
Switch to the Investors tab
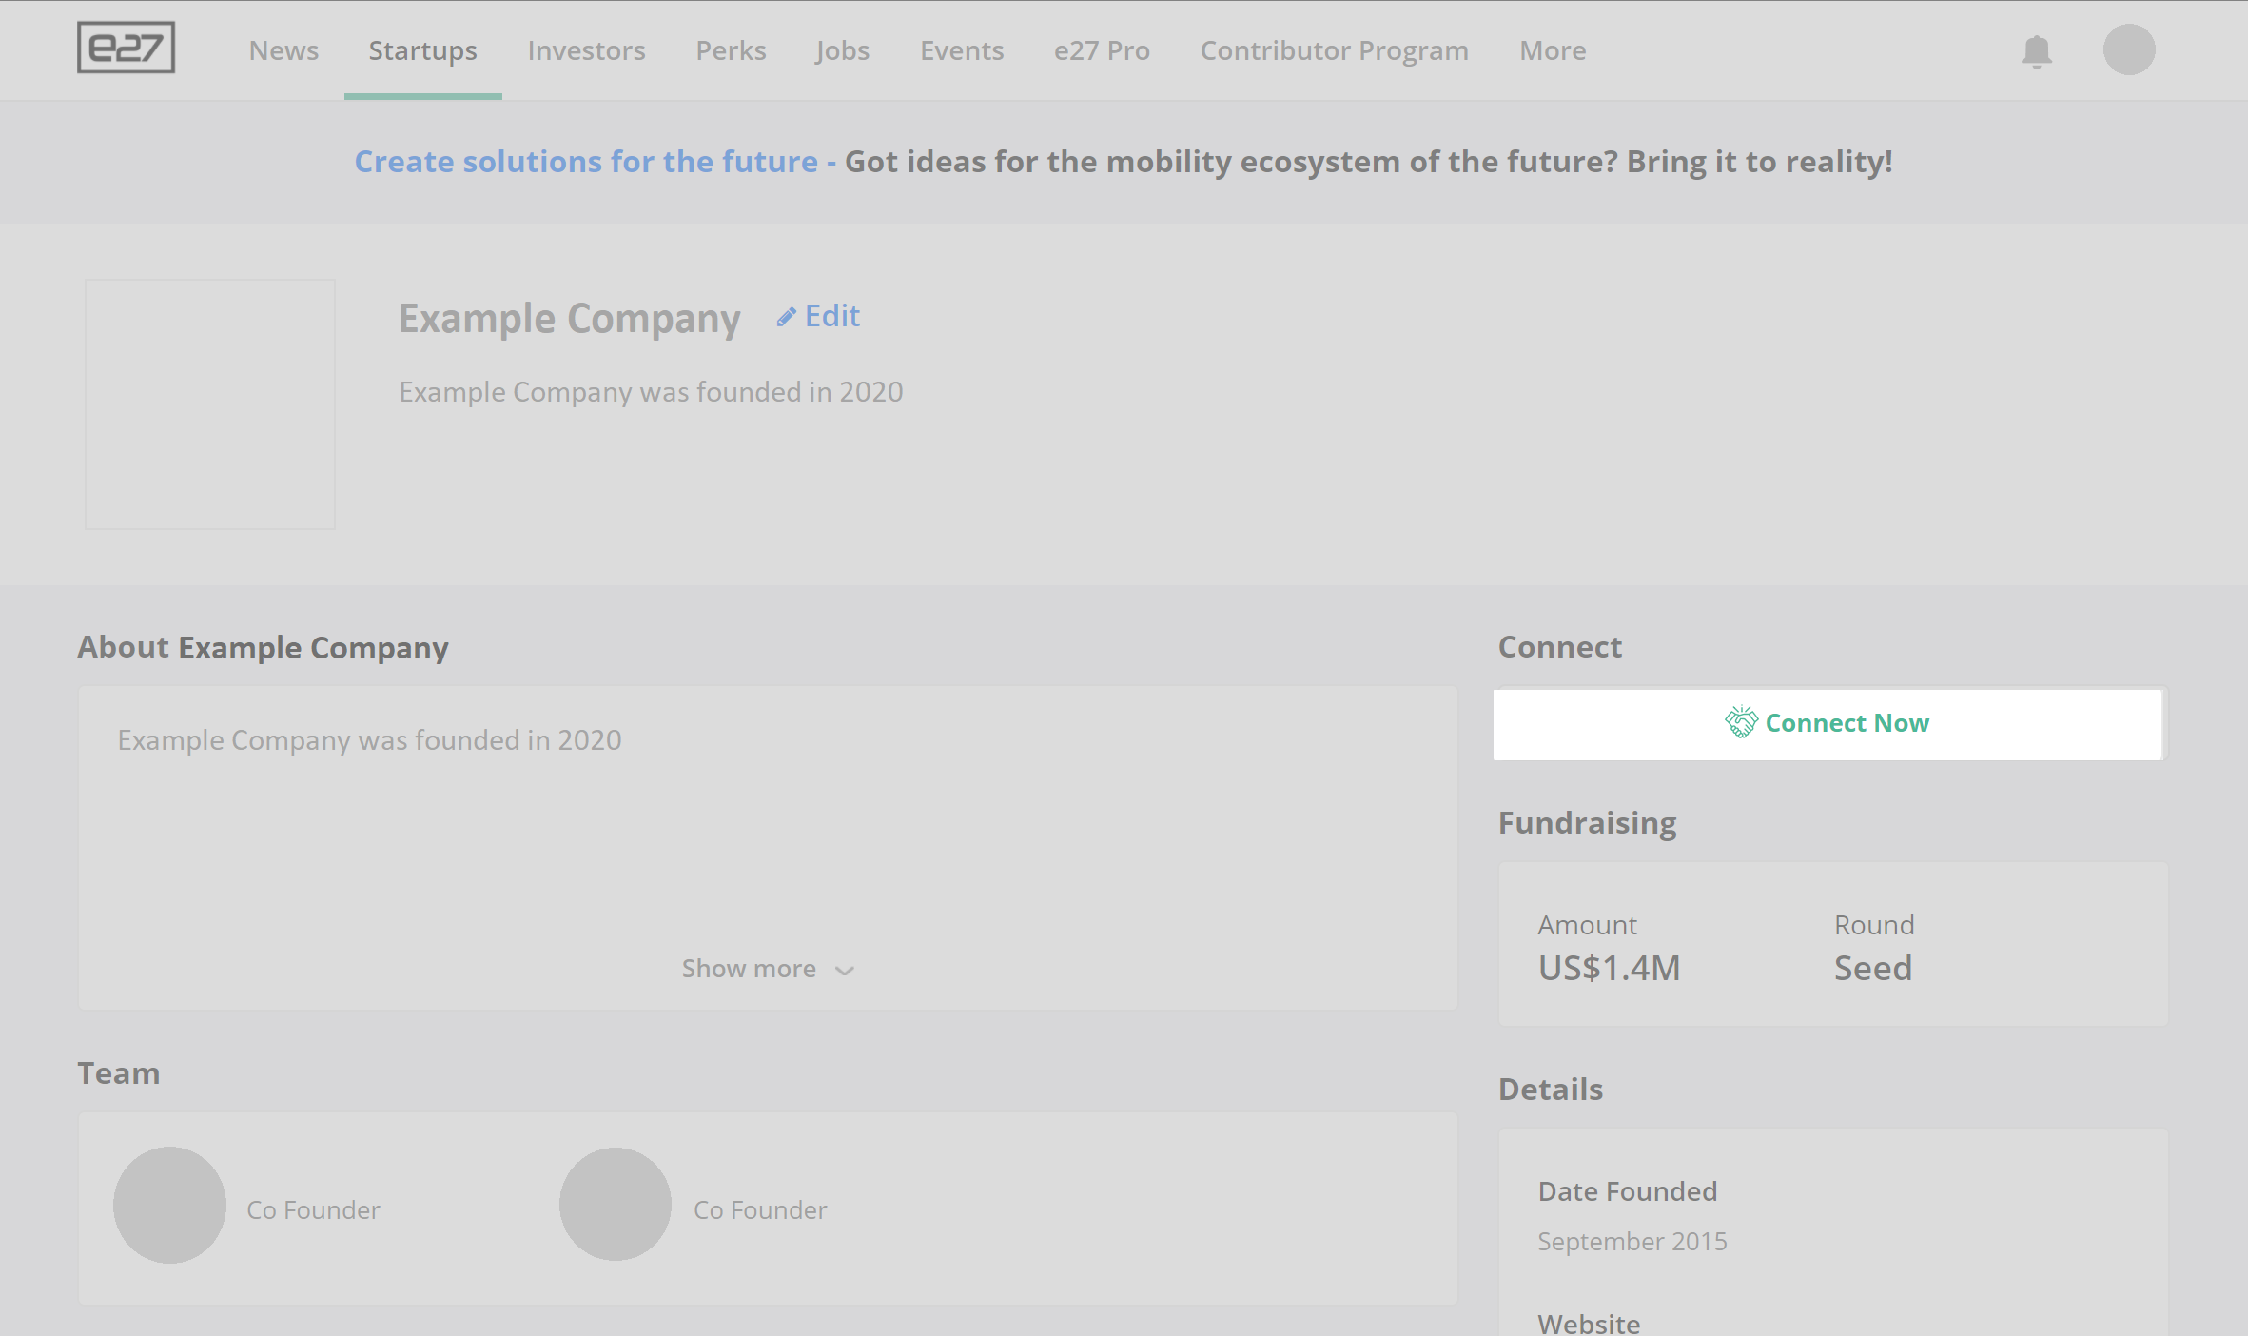(586, 50)
